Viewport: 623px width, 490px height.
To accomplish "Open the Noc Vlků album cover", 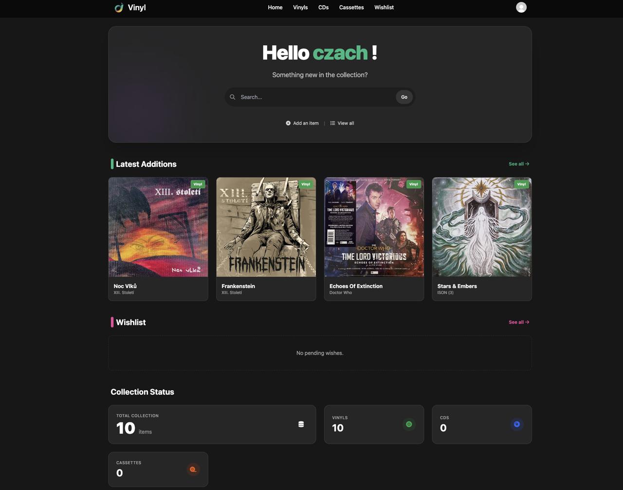I will [x=158, y=227].
